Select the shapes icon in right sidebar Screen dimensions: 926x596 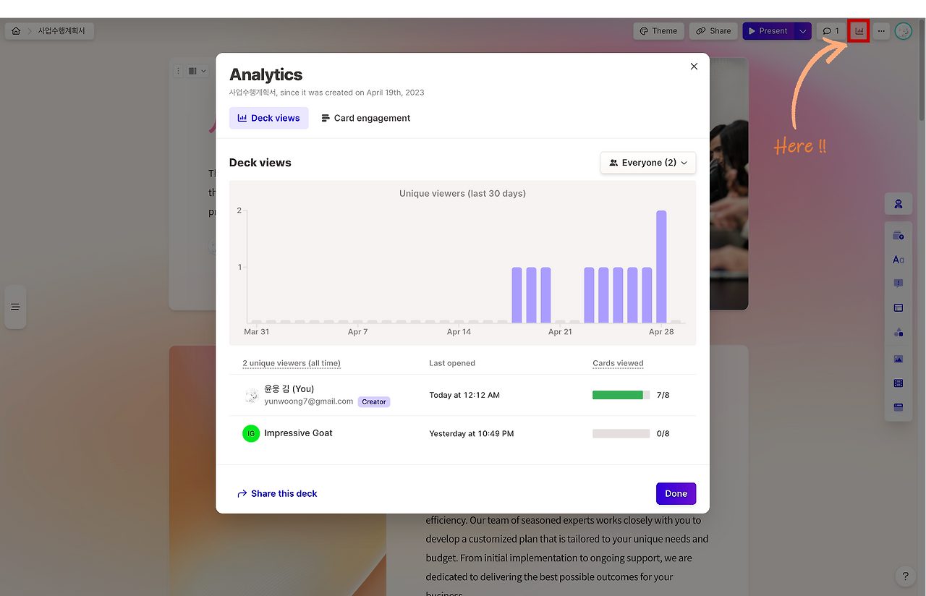898,333
